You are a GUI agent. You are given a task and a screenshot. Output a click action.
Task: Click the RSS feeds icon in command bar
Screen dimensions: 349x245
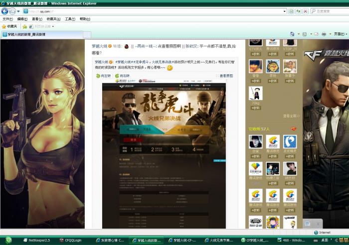(305, 34)
